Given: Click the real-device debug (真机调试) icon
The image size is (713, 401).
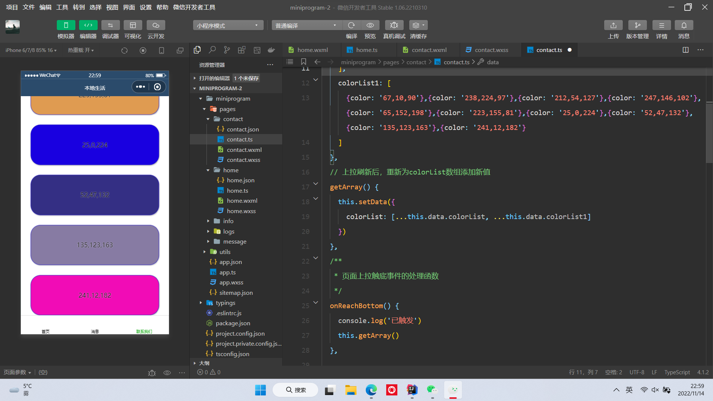Looking at the screenshot, I should pyautogui.click(x=394, y=25).
